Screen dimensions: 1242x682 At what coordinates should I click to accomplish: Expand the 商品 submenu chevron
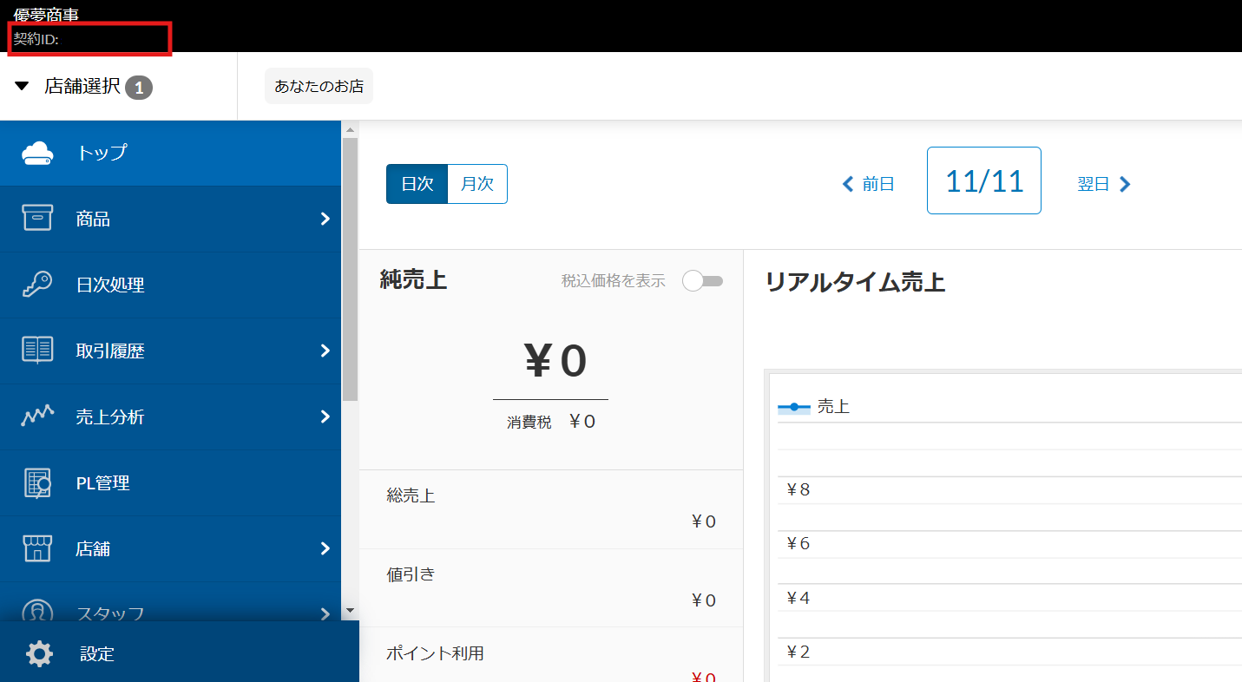click(325, 219)
